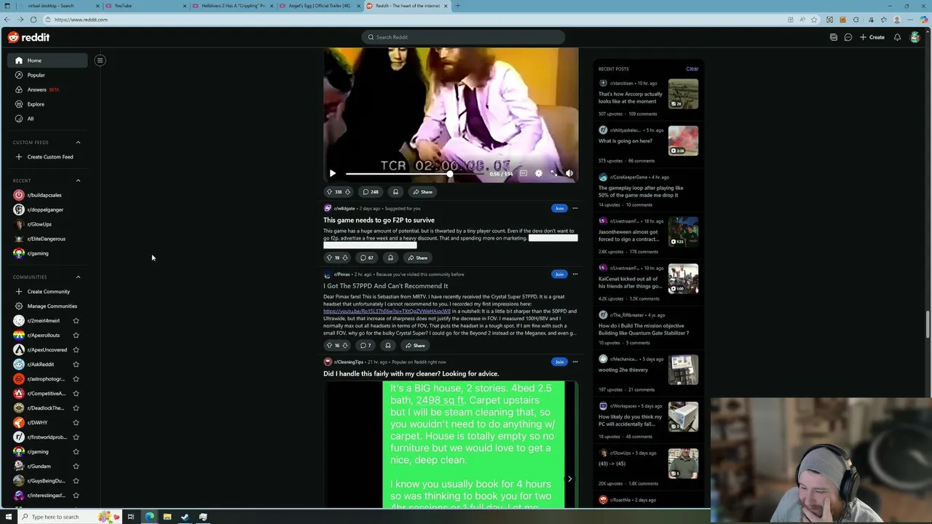
Task: Focus the Search Reddit field
Action: point(463,37)
